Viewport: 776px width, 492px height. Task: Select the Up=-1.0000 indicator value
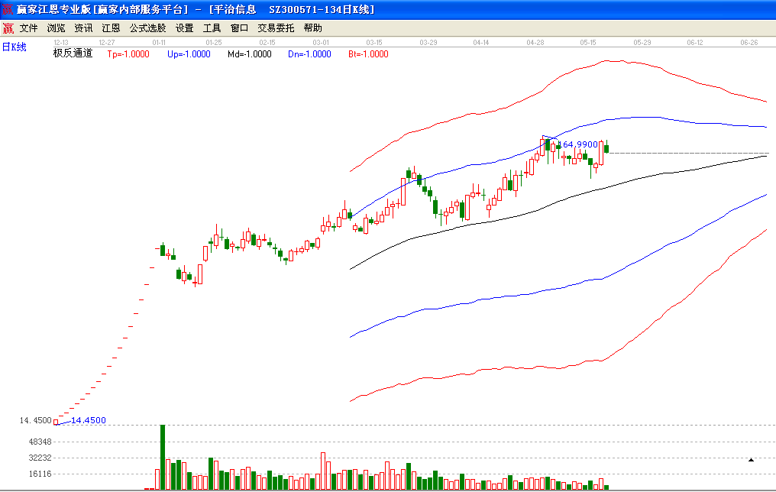[x=189, y=54]
